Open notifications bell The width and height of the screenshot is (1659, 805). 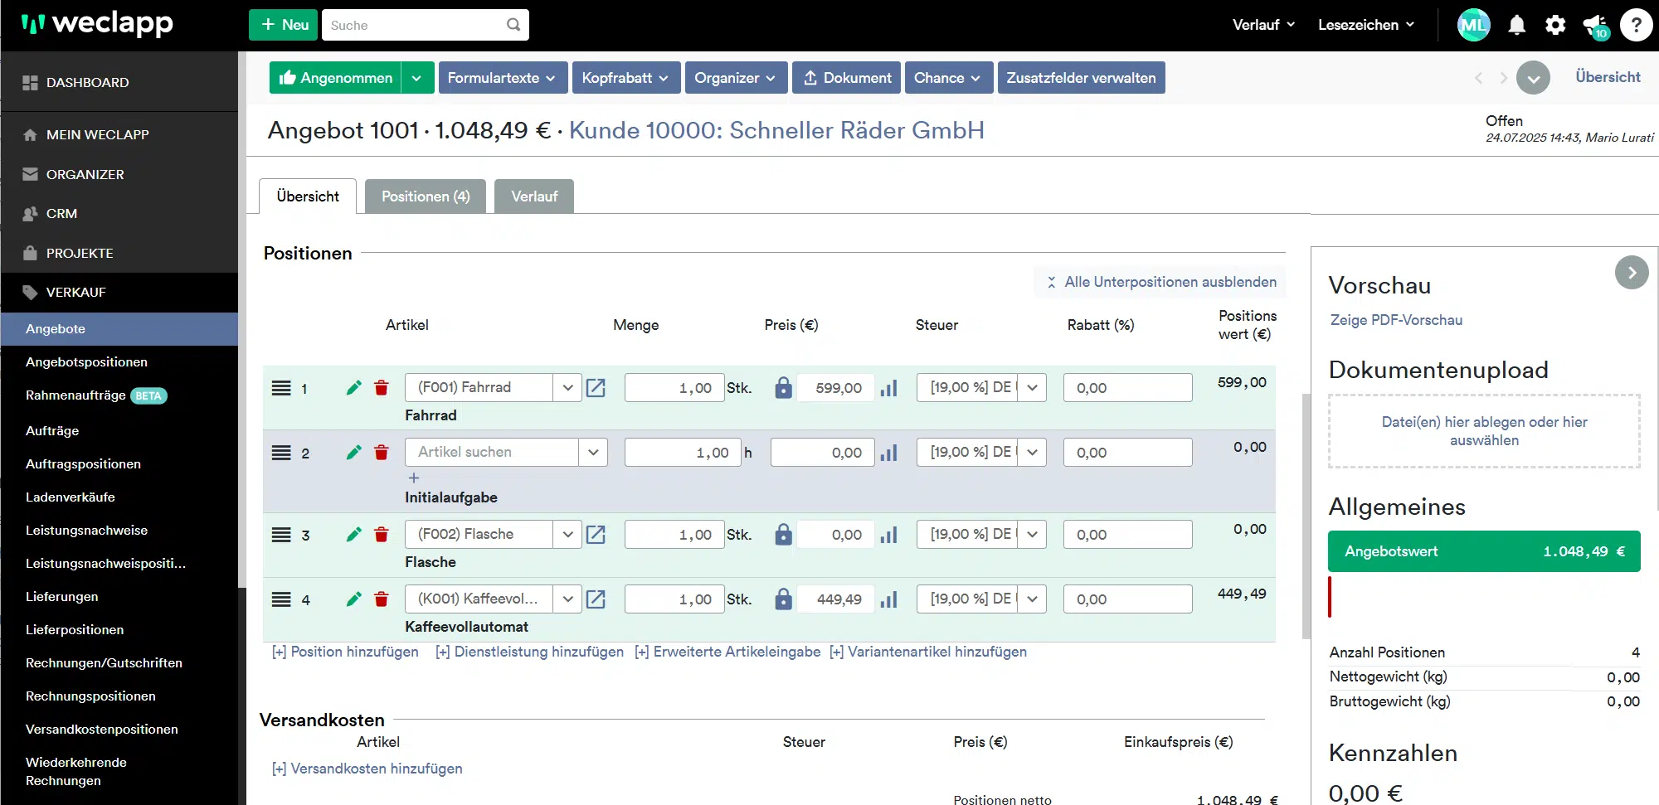point(1516,25)
